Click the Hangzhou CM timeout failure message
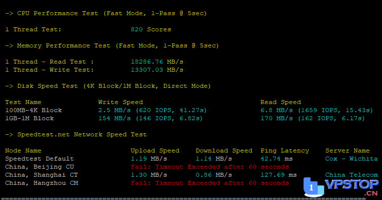382x200 pixels. [x=210, y=183]
